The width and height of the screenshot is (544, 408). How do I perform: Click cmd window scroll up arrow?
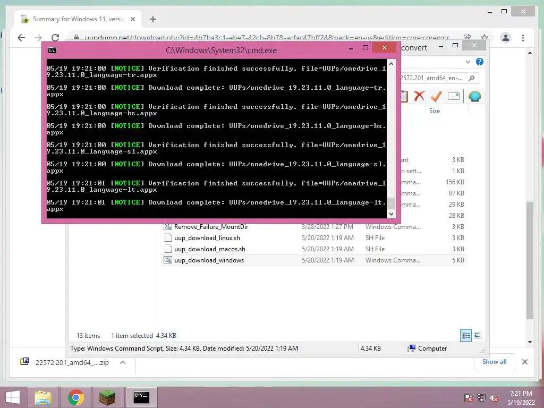[x=391, y=64]
